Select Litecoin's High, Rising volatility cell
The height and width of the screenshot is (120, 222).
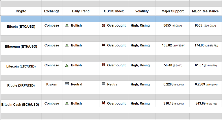click(x=140, y=65)
